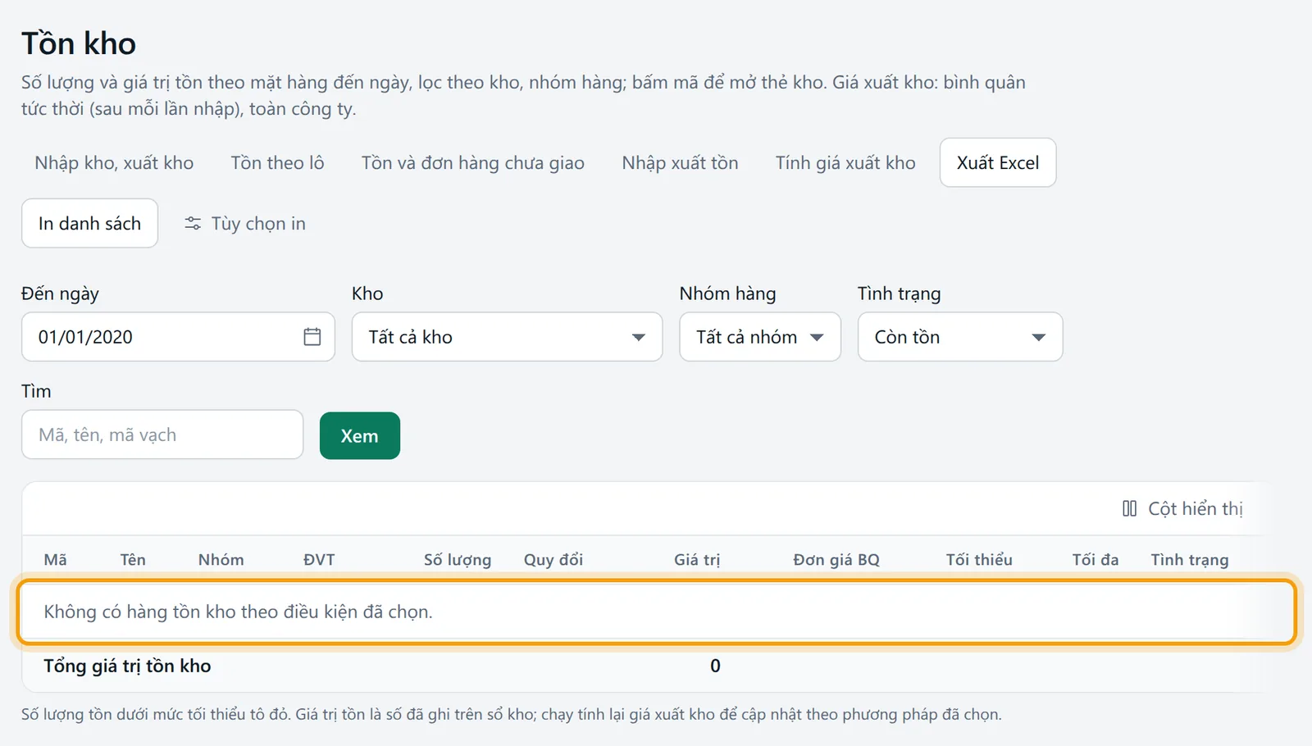
Task: Switch to Tồn theo lô
Action: tap(277, 162)
